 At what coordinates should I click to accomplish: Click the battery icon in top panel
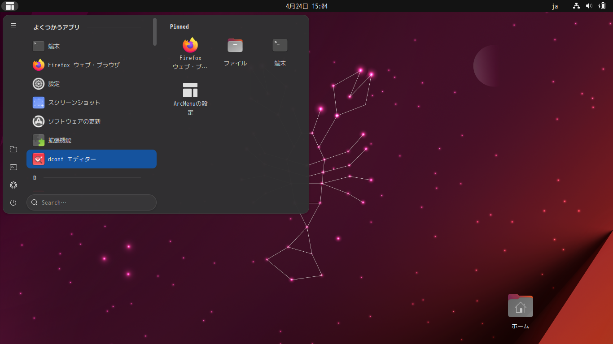(602, 6)
